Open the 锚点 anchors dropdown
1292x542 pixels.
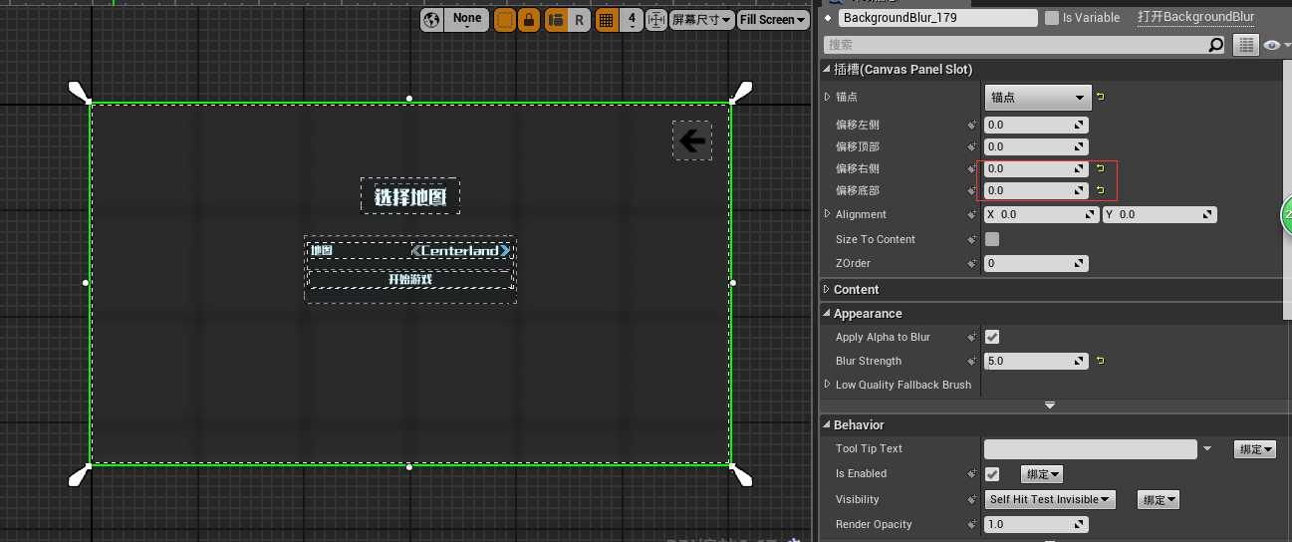point(1038,98)
